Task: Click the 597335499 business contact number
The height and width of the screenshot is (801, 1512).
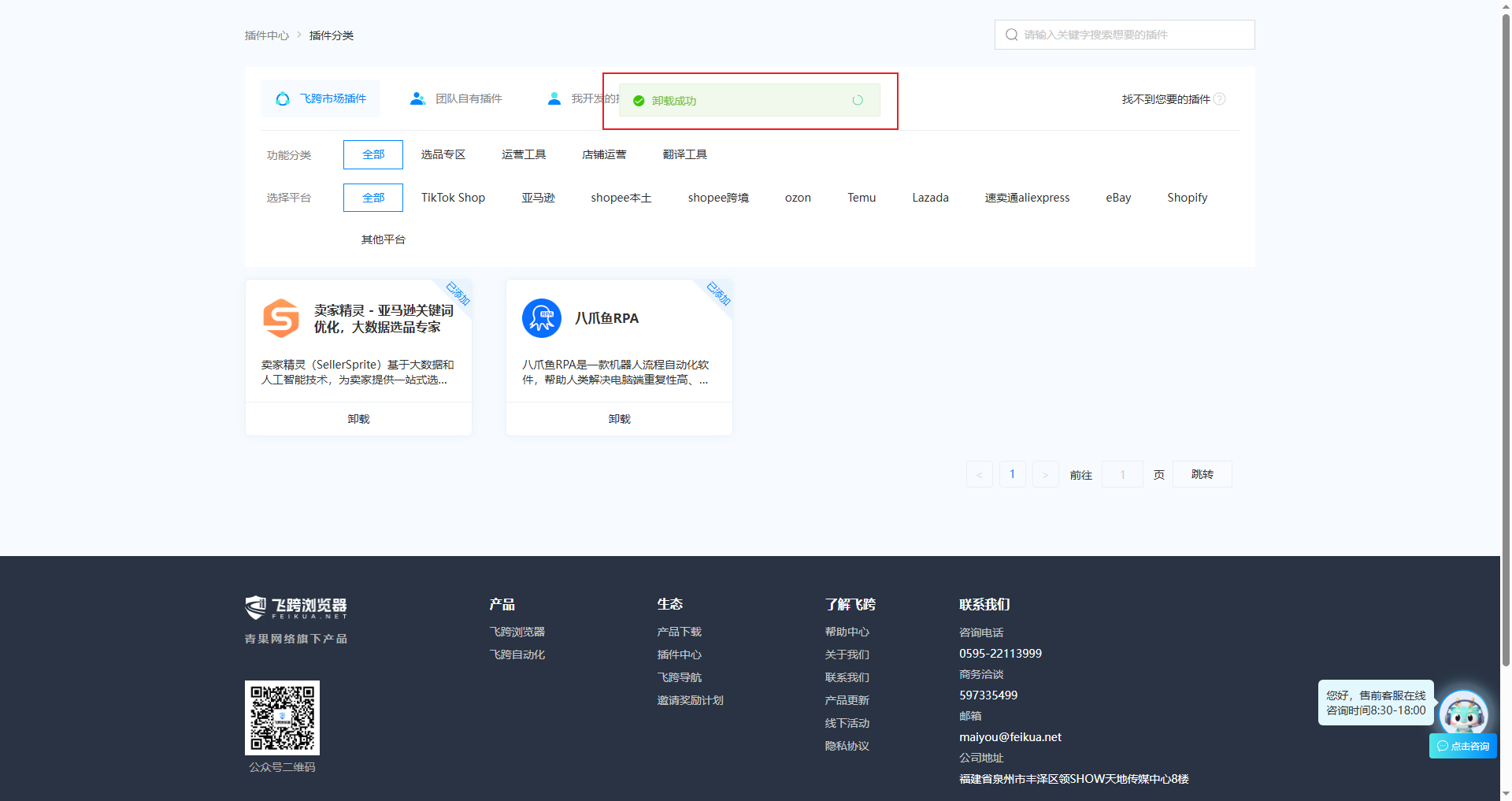Action: pyautogui.click(x=988, y=695)
